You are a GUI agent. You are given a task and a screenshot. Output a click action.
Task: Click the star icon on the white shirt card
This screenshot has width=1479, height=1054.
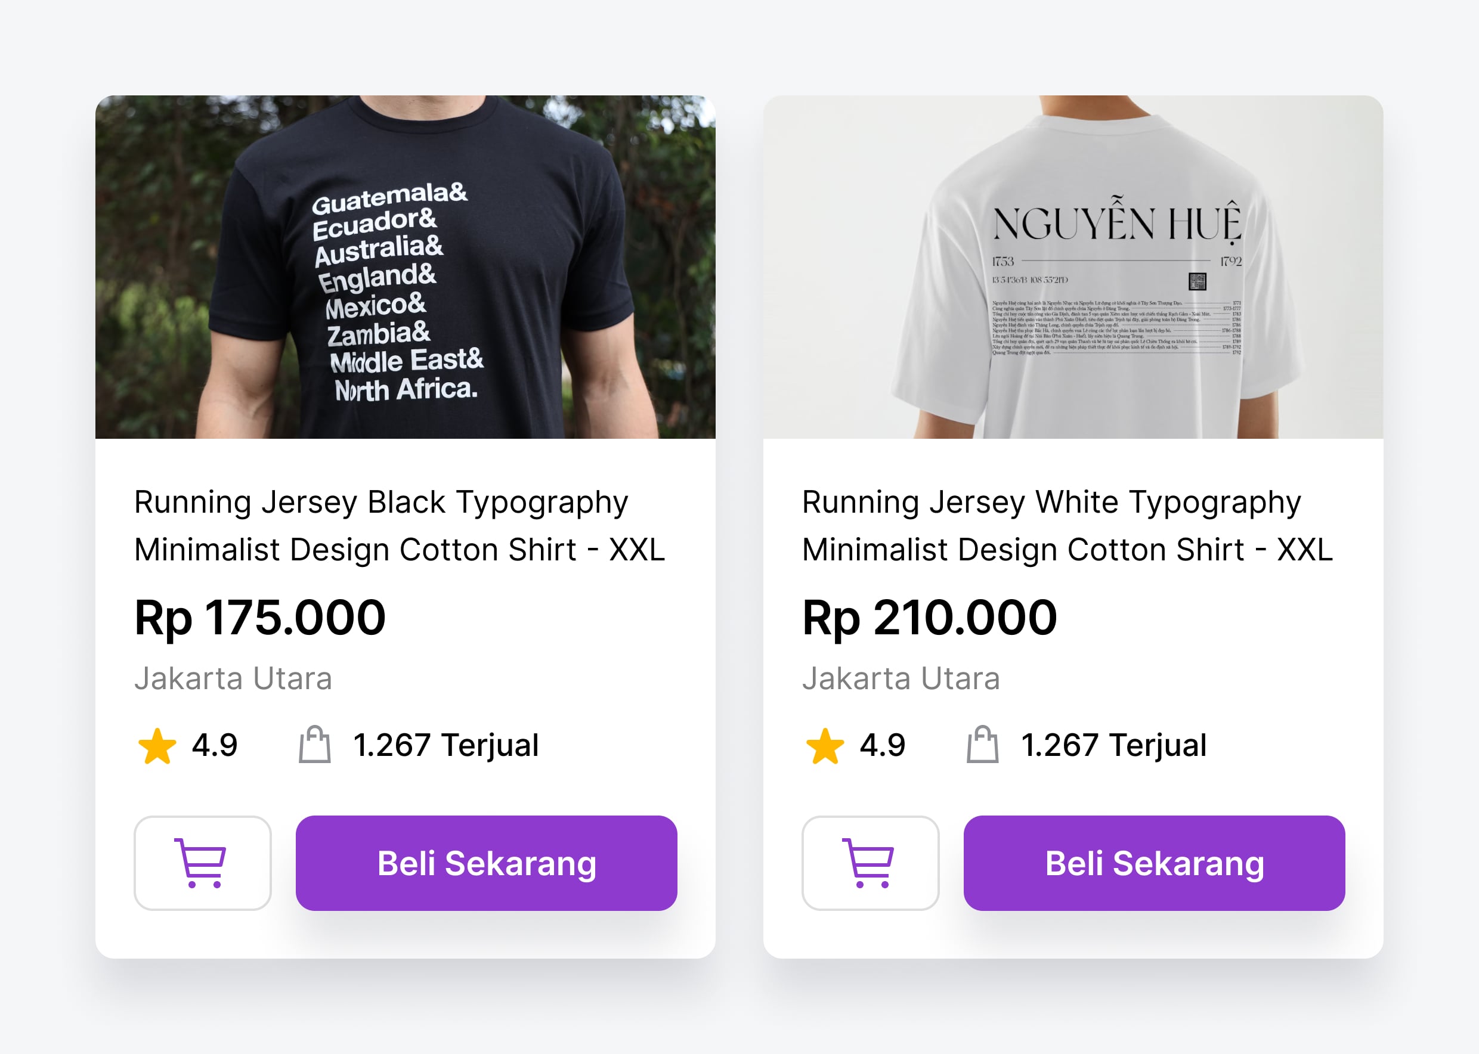pos(825,746)
